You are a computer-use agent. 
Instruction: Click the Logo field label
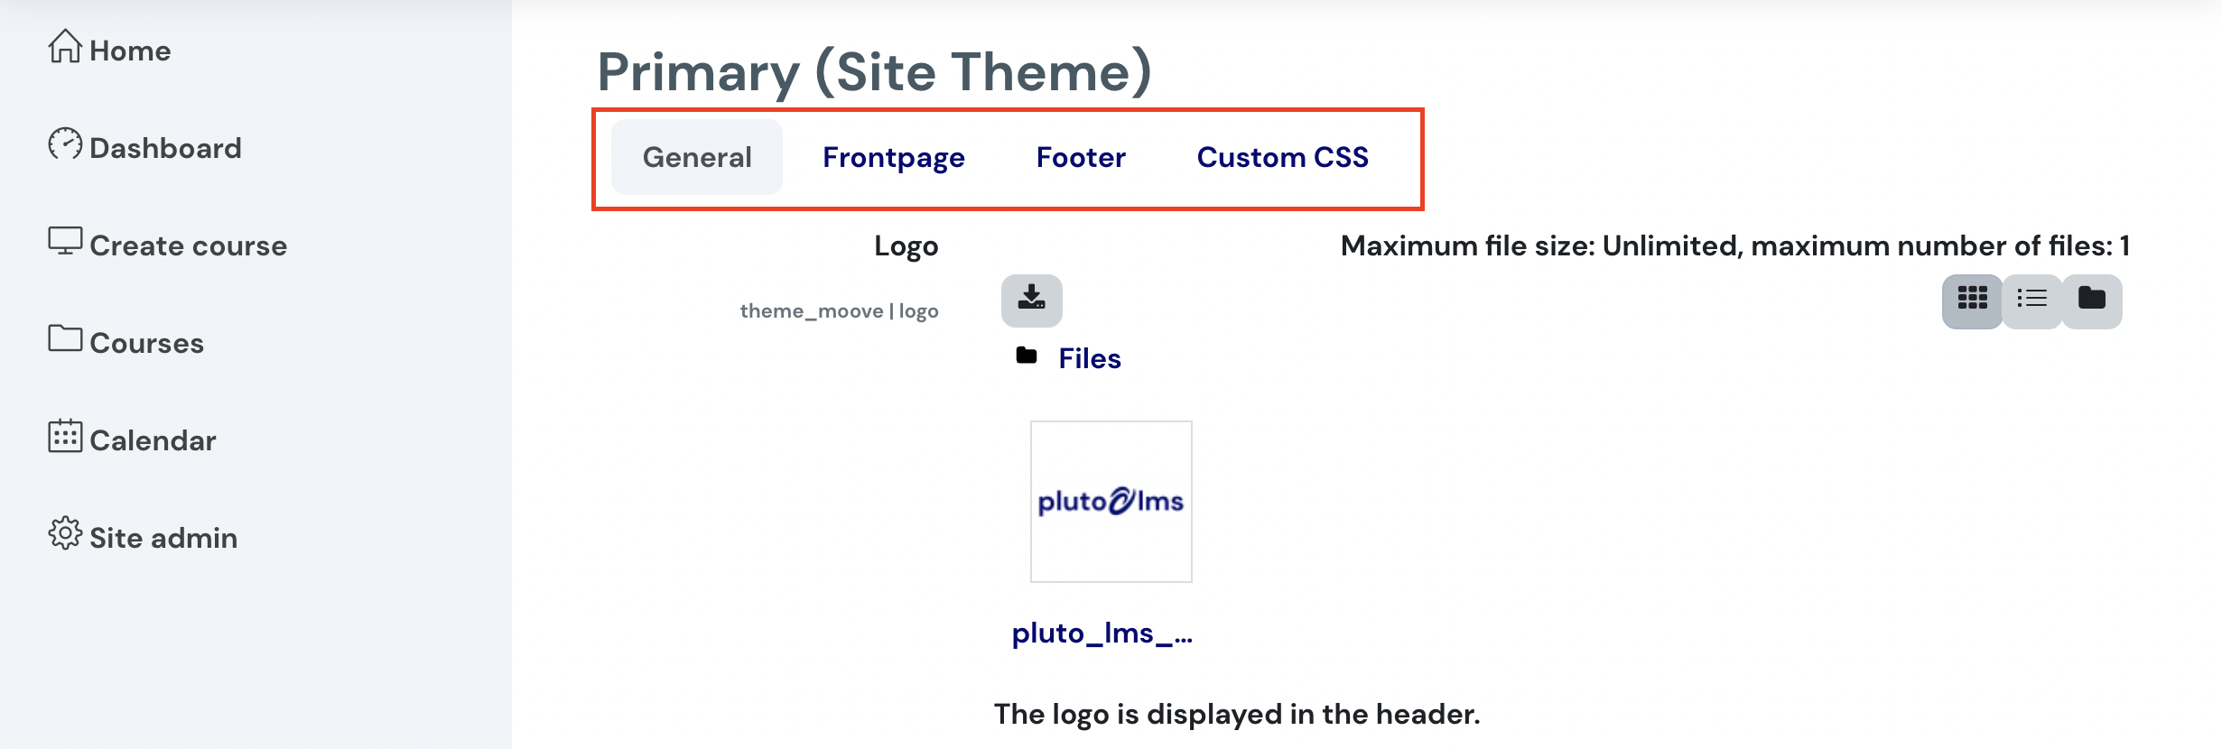tap(906, 246)
